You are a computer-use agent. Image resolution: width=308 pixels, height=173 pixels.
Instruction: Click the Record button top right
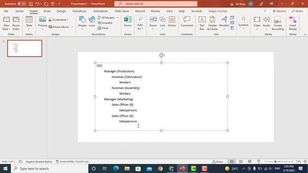click(279, 11)
